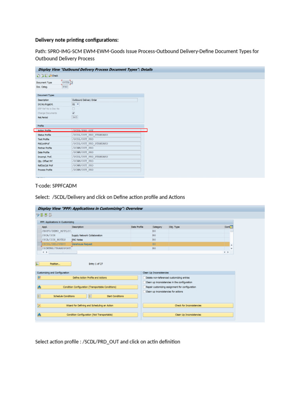Click the Process Profile field value
The width and height of the screenshot is (300, 401).
point(106,170)
